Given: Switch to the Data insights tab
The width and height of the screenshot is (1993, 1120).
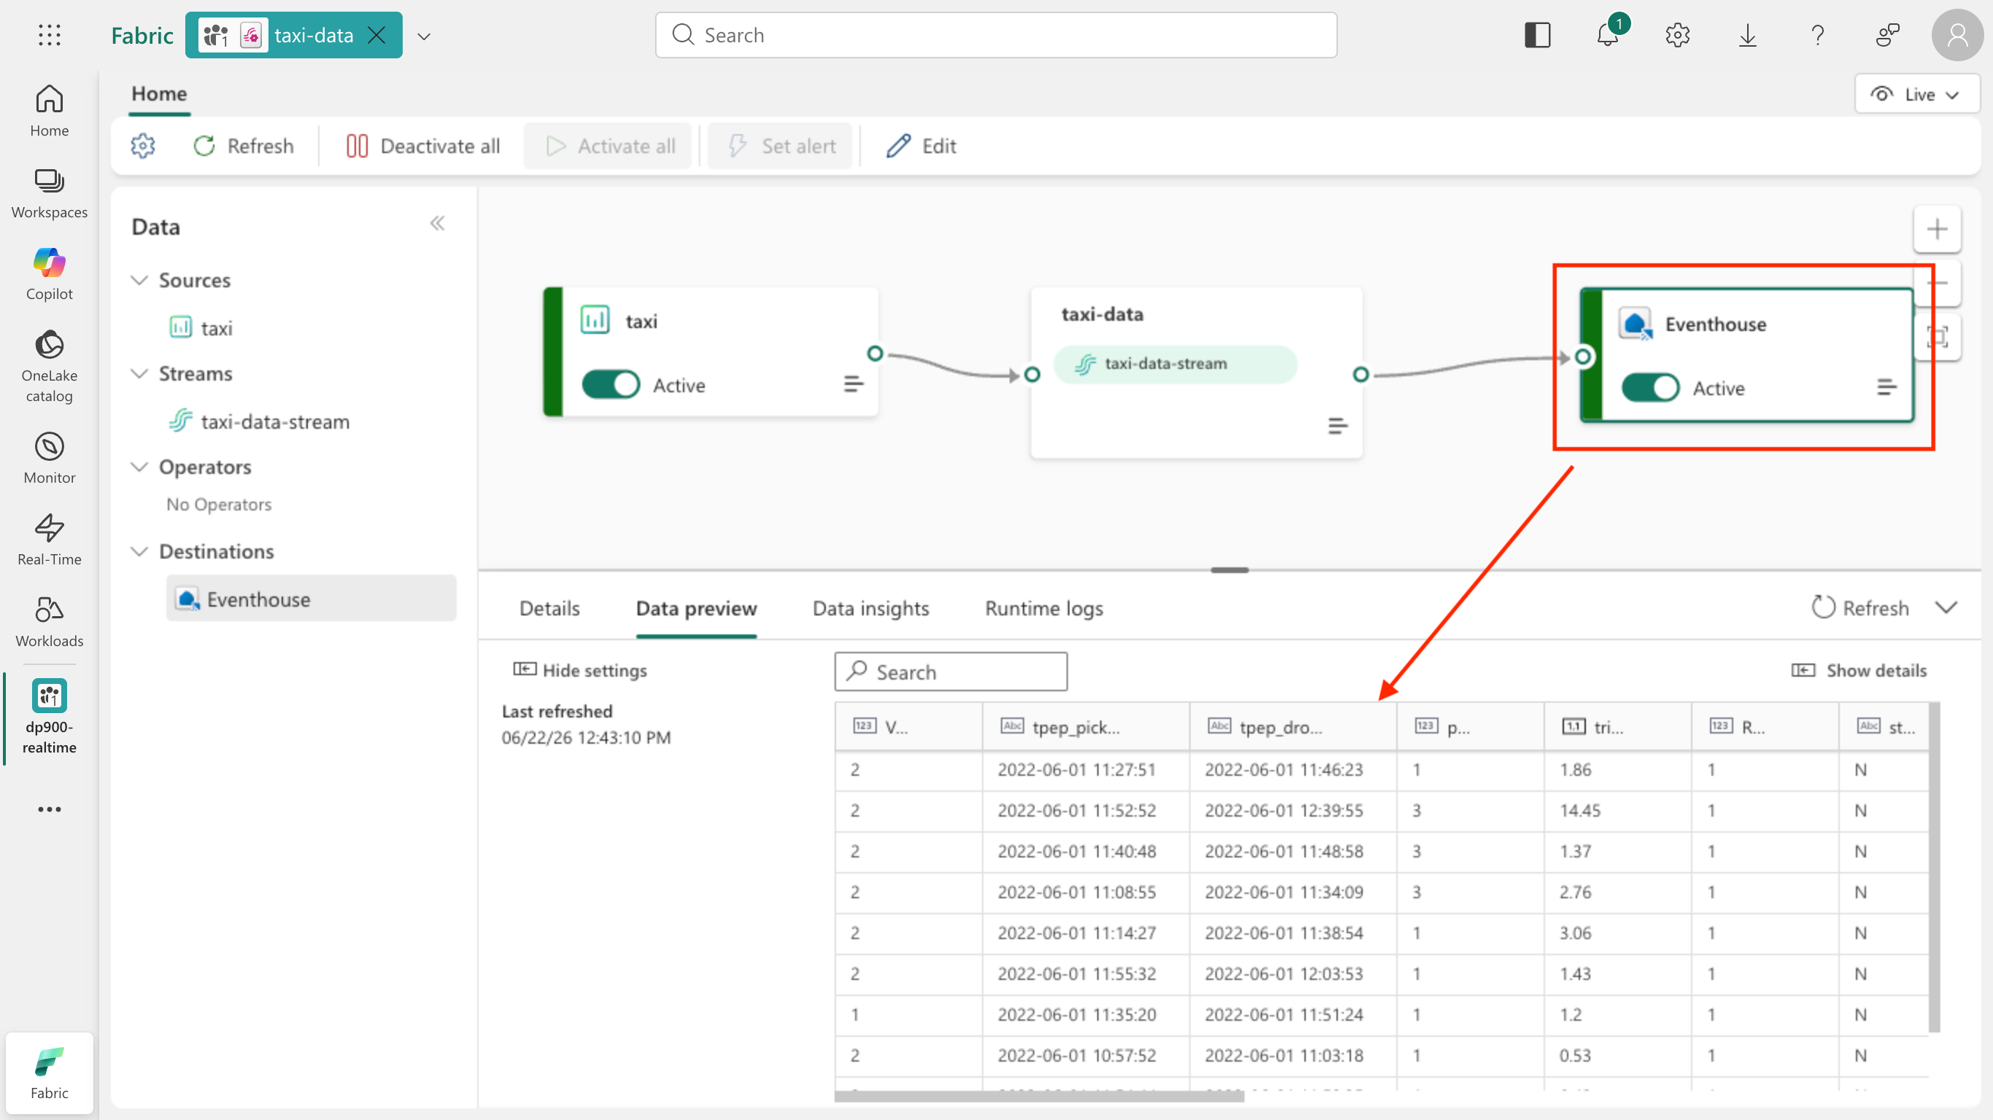Looking at the screenshot, I should click(870, 608).
